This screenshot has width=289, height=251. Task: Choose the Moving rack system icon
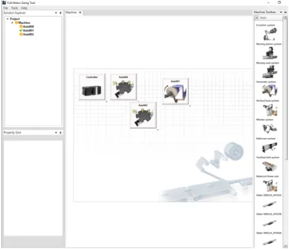270,72
